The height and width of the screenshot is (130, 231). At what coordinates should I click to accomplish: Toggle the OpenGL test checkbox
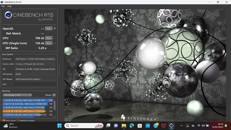coord(55,29)
